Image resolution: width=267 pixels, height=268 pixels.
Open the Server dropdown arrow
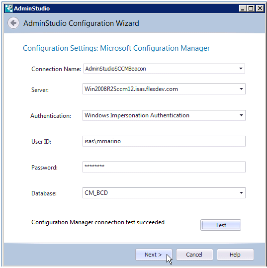241,89
